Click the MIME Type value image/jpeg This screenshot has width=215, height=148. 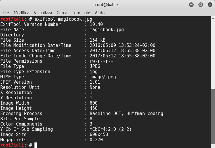(x=103, y=77)
